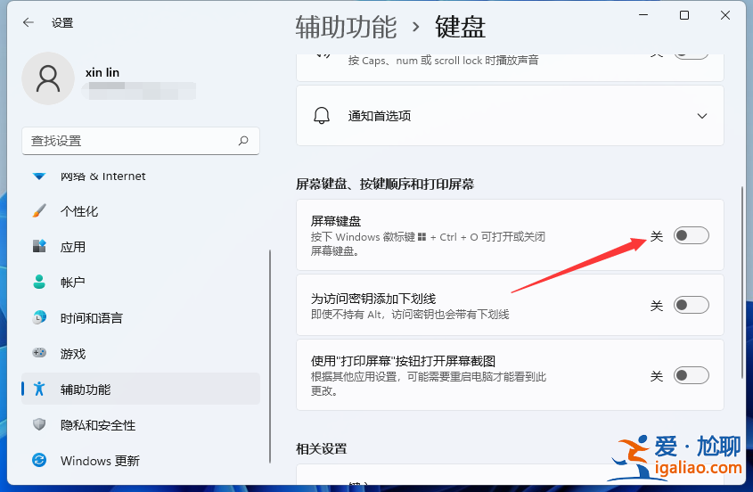Click 辅助功能 breadcrumb link
This screenshot has width=753, height=492.
pyautogui.click(x=347, y=27)
